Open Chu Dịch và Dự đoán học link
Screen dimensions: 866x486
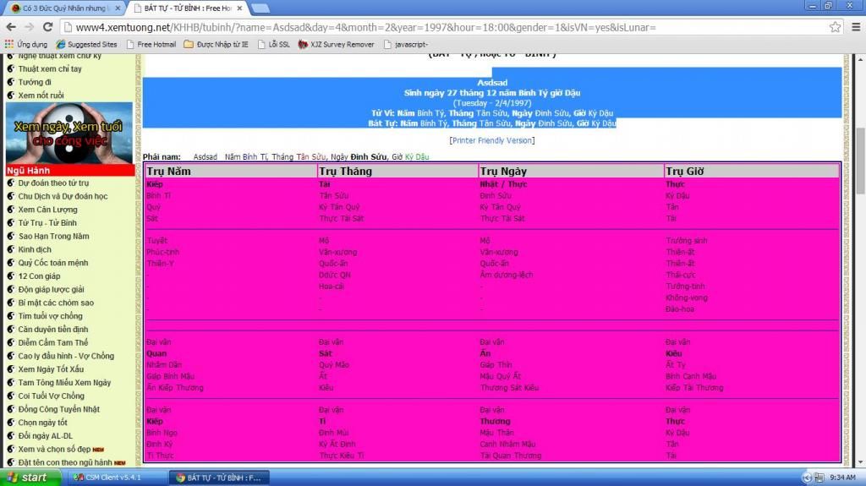63,196
